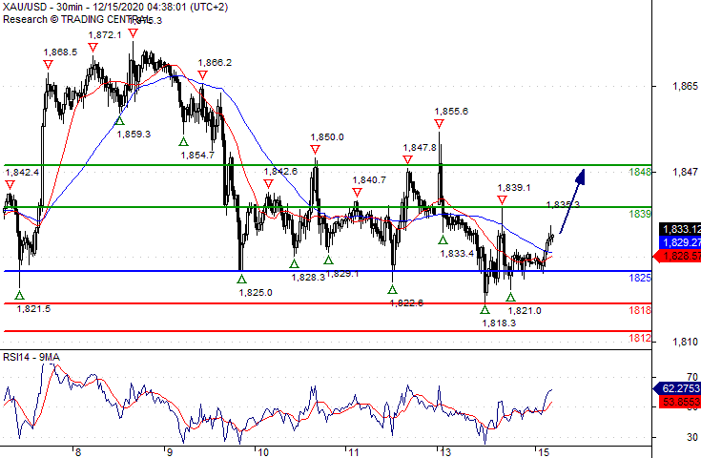Click date tick 10 on time axis
The width and height of the screenshot is (701, 458).
tap(263, 452)
